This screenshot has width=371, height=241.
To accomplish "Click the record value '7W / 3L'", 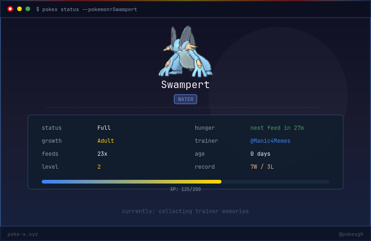I will [262, 167].
